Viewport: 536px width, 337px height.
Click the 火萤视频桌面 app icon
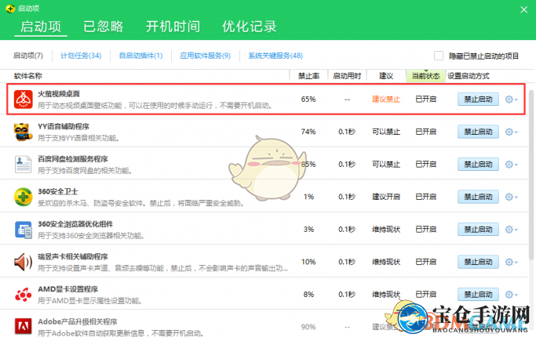[x=24, y=100]
